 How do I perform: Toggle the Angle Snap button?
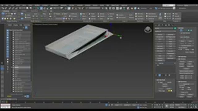(x=76, y=8)
